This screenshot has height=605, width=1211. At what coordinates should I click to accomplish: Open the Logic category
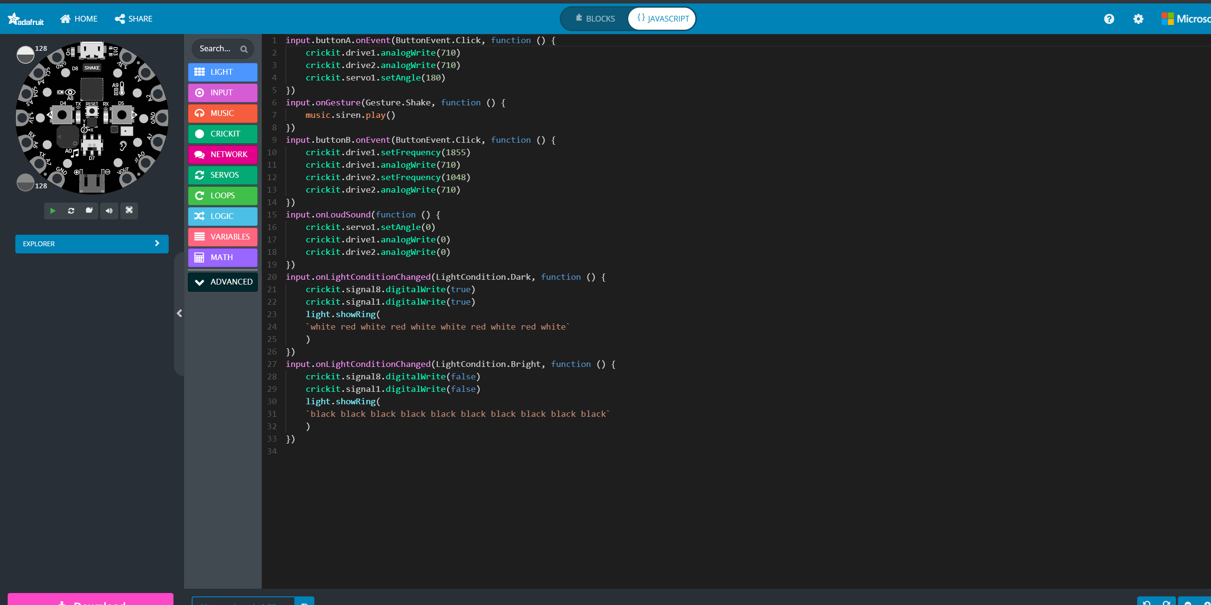point(223,216)
